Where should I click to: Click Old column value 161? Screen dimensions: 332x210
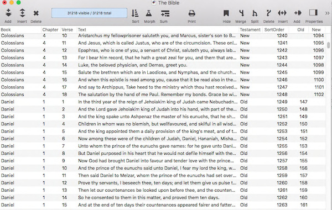pos(304,205)
